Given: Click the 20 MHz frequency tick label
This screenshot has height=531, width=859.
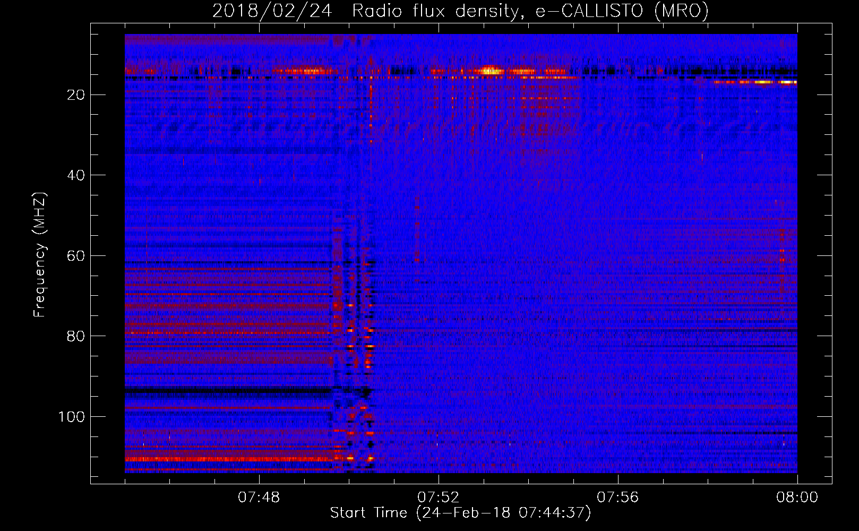Looking at the screenshot, I should 76,95.
